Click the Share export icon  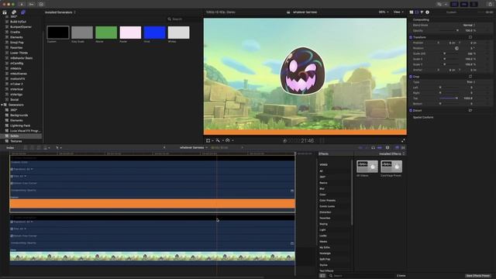[x=490, y=4]
